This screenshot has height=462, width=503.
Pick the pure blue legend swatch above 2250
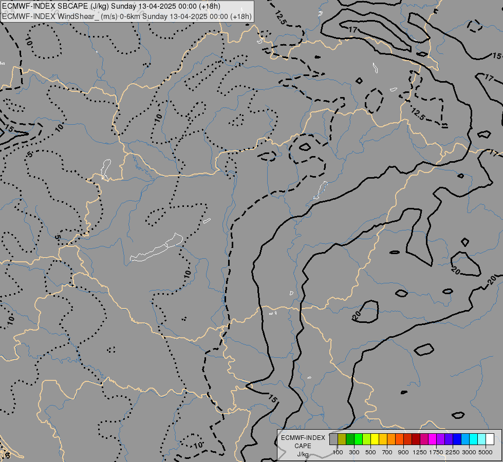point(457,439)
